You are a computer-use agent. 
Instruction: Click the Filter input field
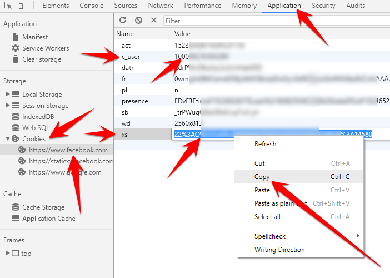(277, 21)
